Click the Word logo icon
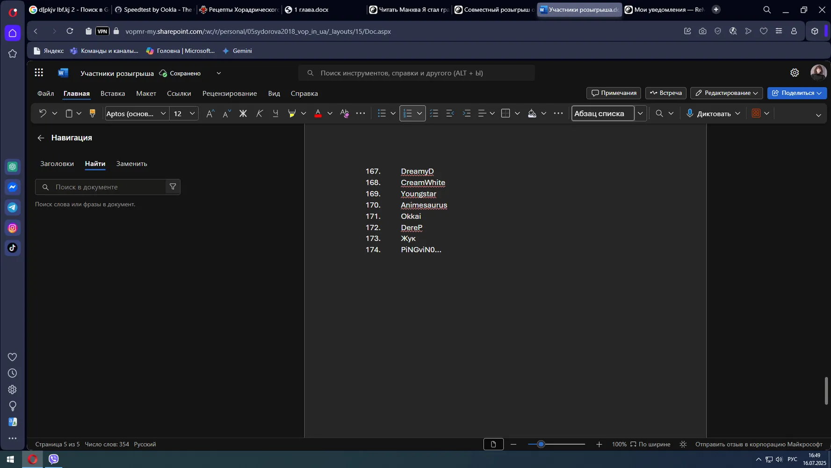Viewport: 831px width, 468px height. coord(63,73)
